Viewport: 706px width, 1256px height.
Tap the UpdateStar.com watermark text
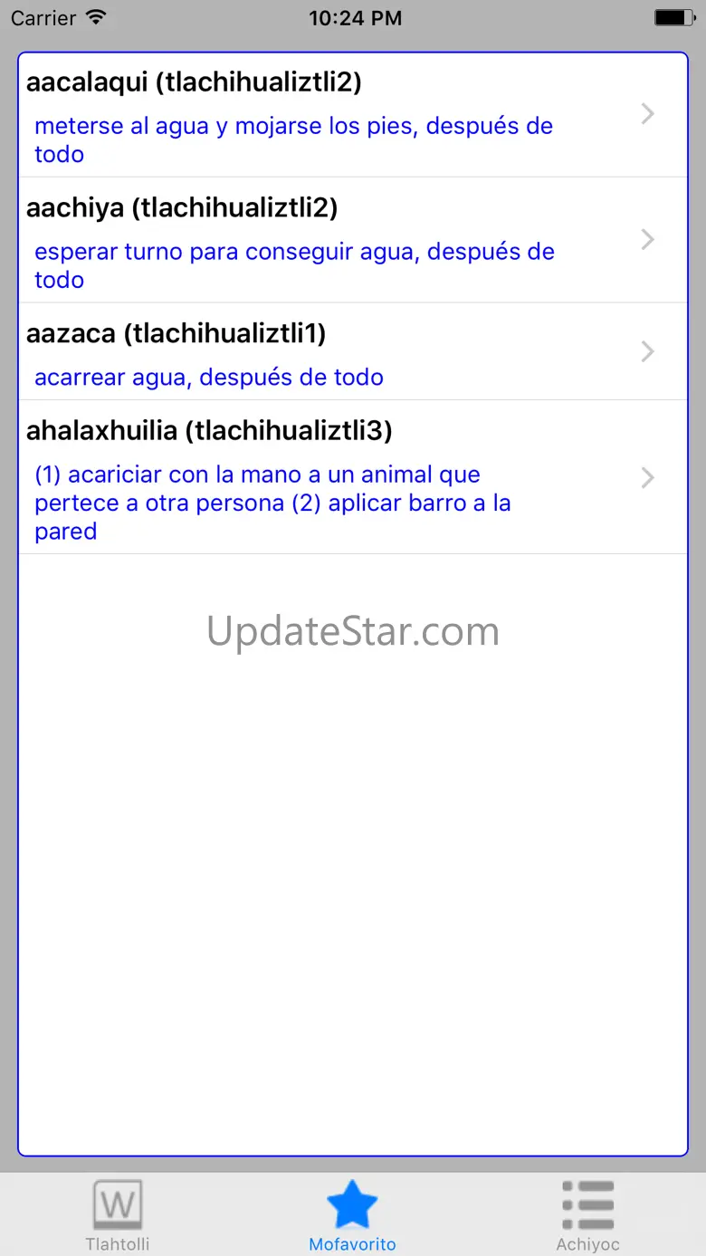click(x=353, y=631)
